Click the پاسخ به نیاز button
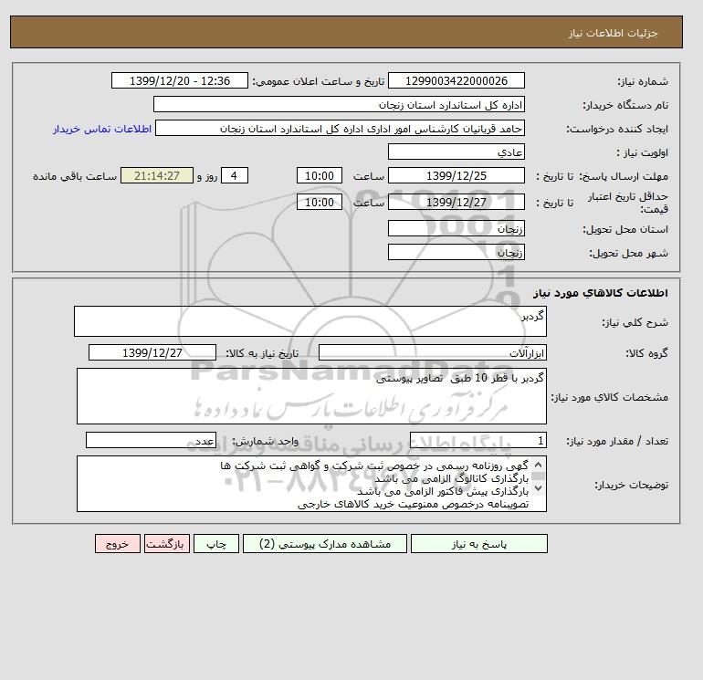 [478, 544]
